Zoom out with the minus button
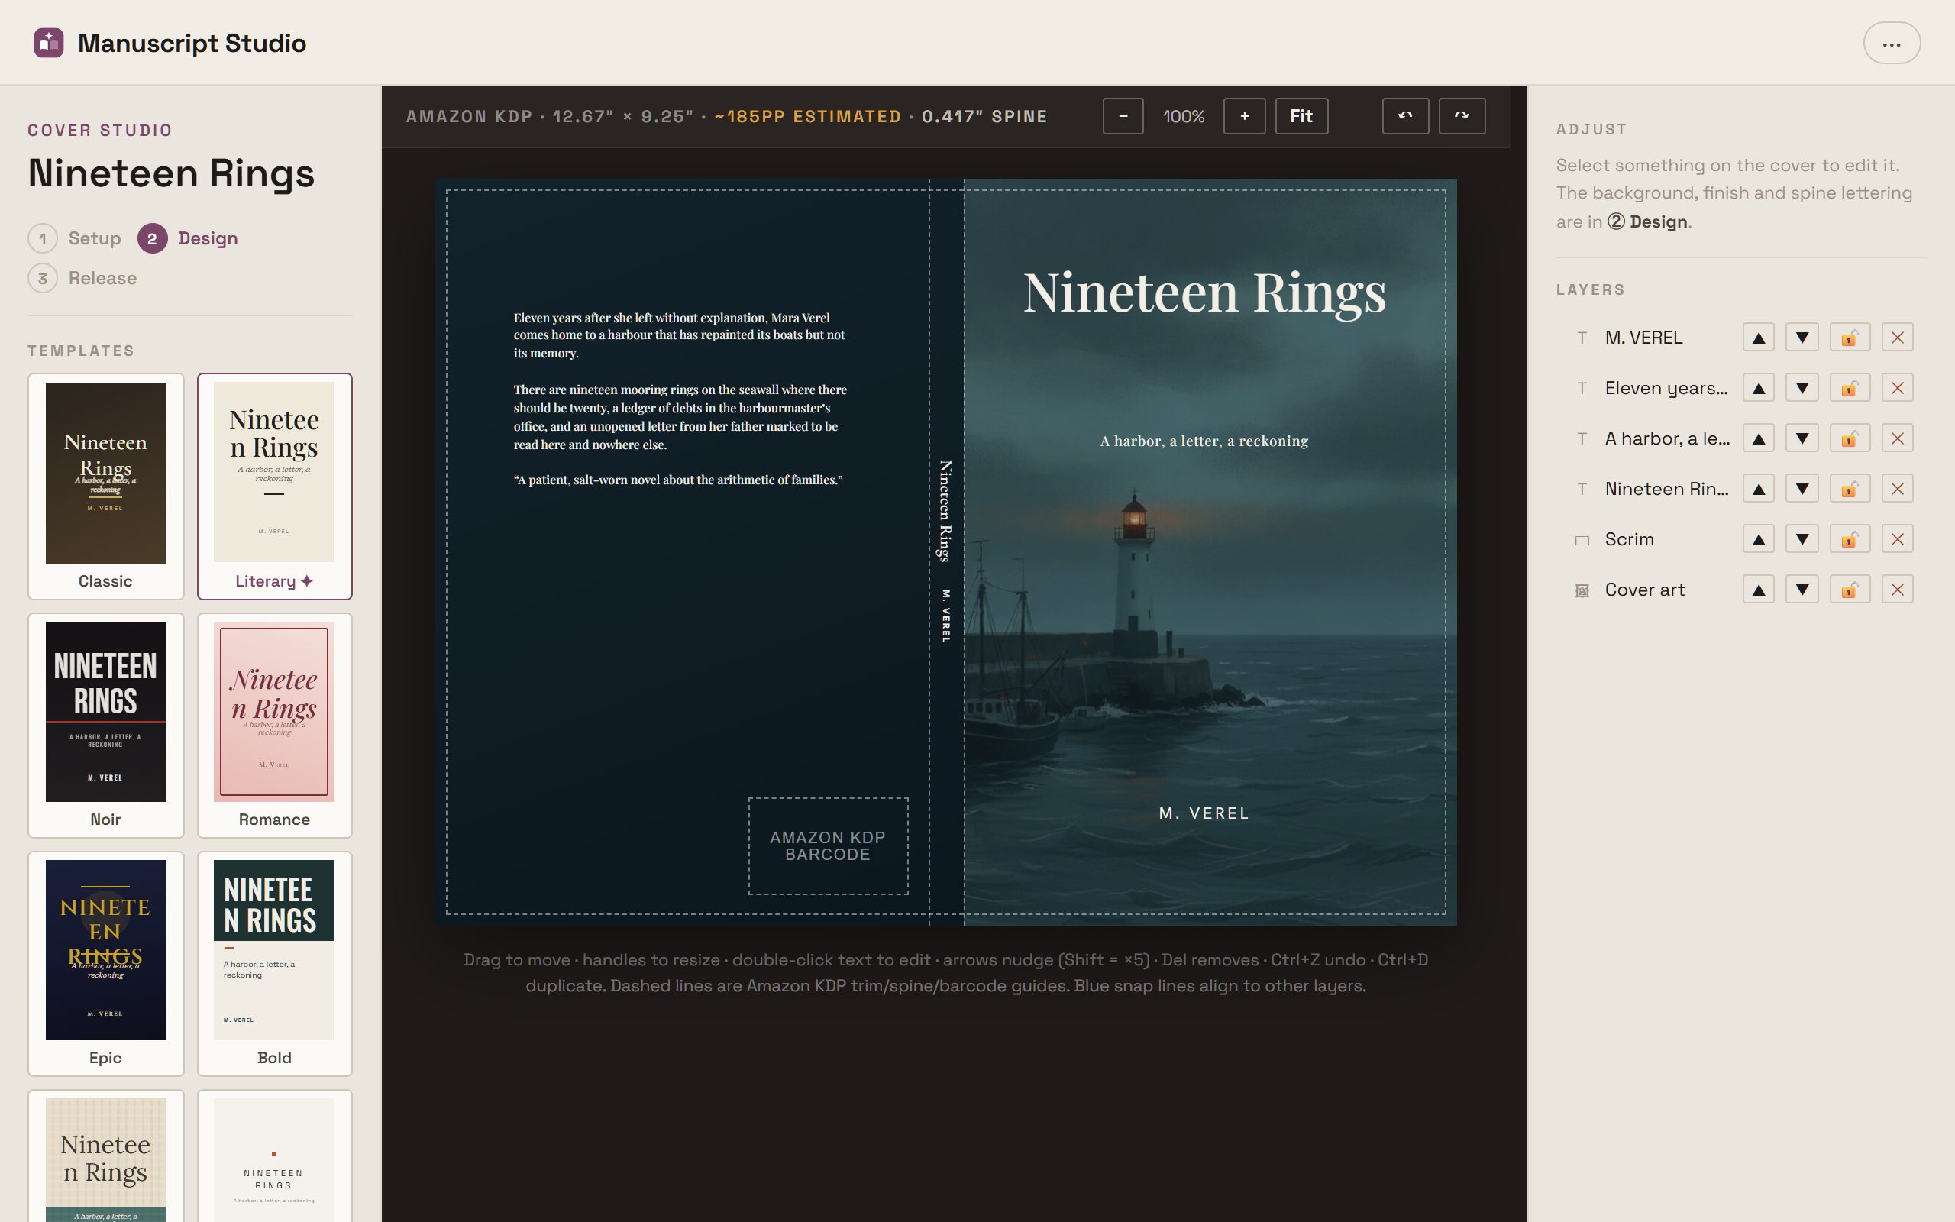Image resolution: width=1955 pixels, height=1222 pixels. pos(1123,116)
